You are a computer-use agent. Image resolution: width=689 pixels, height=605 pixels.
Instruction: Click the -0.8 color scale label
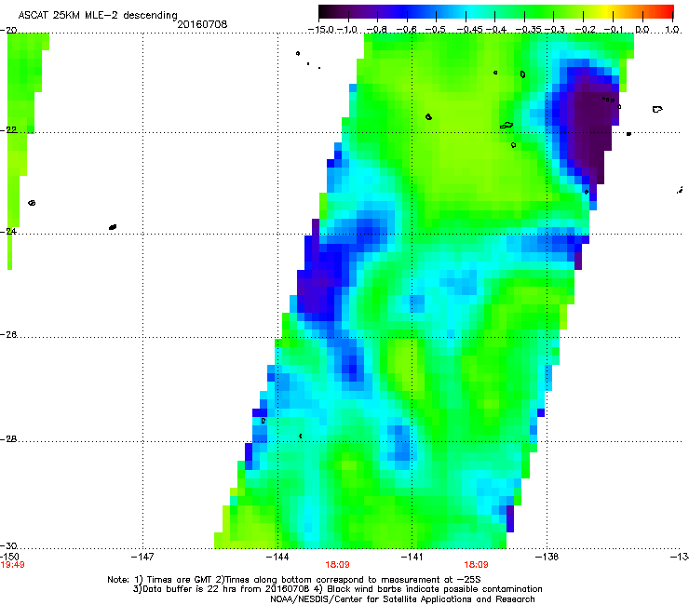(x=376, y=30)
